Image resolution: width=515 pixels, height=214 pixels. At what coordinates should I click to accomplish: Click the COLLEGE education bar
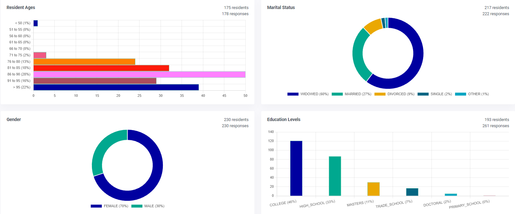296,168
